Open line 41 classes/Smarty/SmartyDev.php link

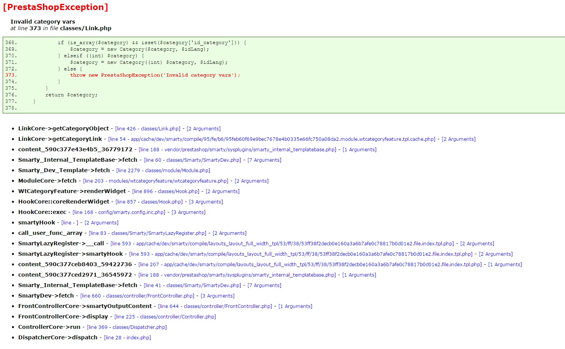coord(193,286)
